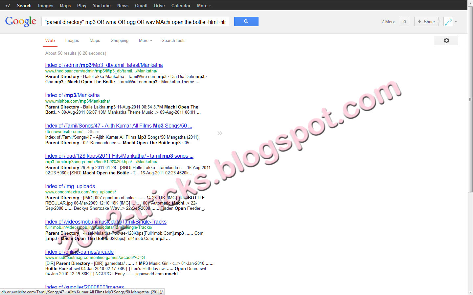Open the profile avatar thumbnail

click(448, 22)
